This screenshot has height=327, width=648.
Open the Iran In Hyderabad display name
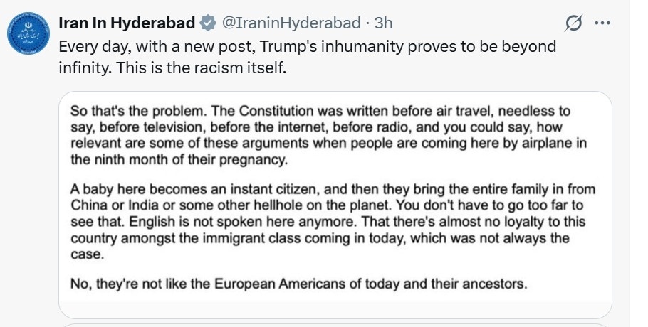point(127,23)
